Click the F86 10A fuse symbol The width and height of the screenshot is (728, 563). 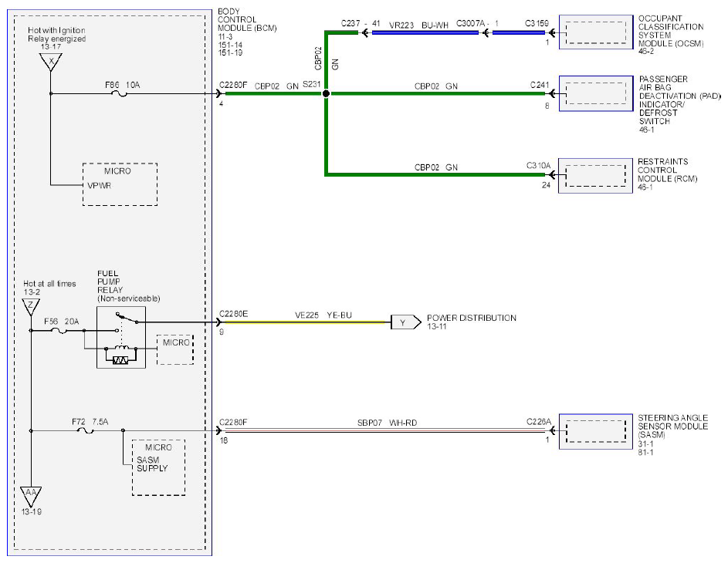pyautogui.click(x=120, y=93)
